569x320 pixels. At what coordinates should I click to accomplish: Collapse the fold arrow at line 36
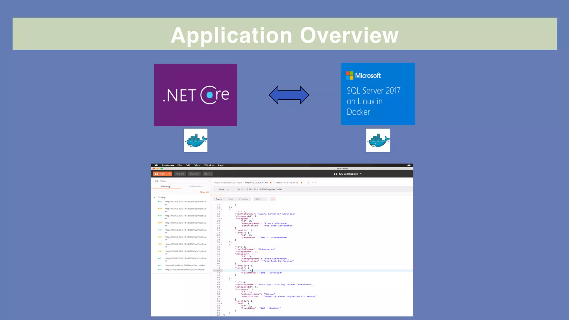pos(221,254)
